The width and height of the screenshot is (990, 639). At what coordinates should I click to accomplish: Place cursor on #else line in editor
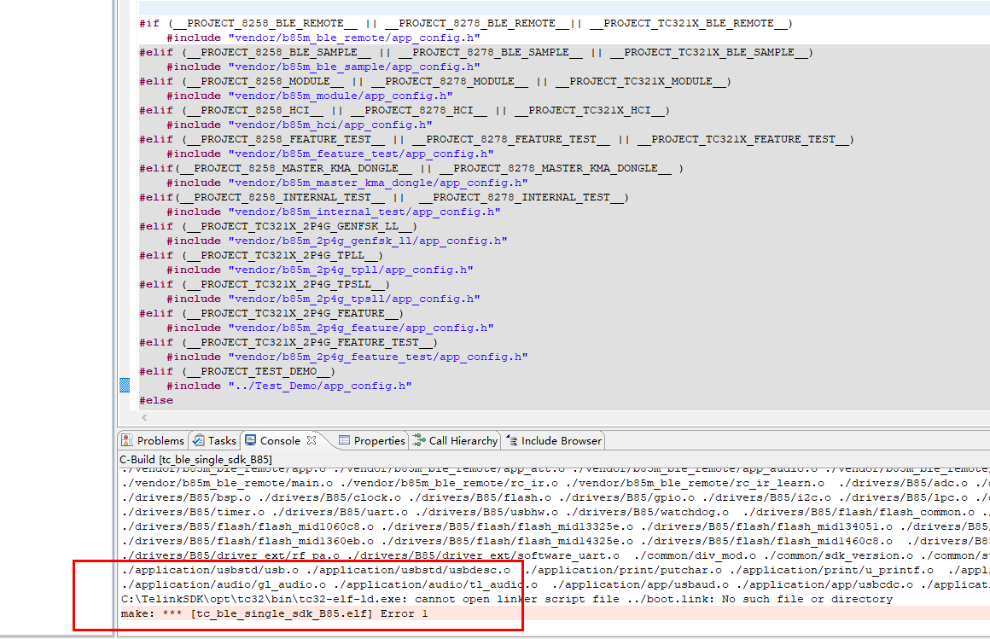(156, 400)
